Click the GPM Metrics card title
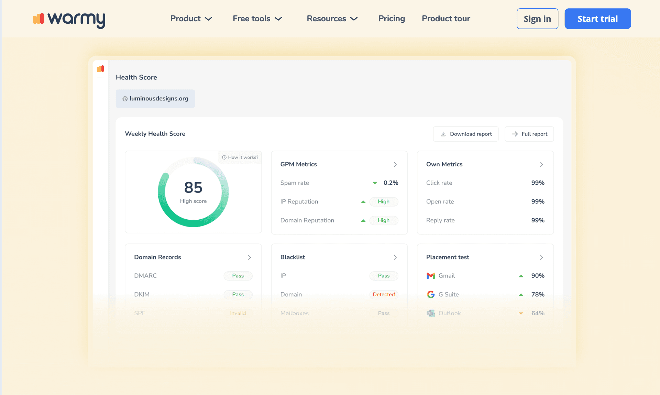 point(299,165)
